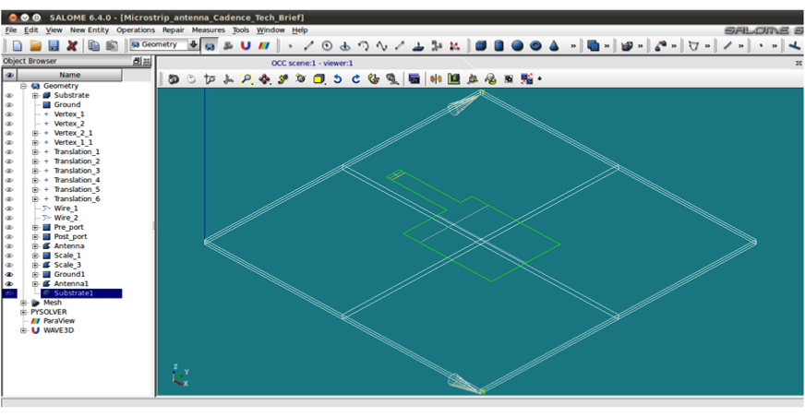Viewport: 805px width, 417px height.
Task: Select the ParaView tree item
Action: click(x=59, y=321)
